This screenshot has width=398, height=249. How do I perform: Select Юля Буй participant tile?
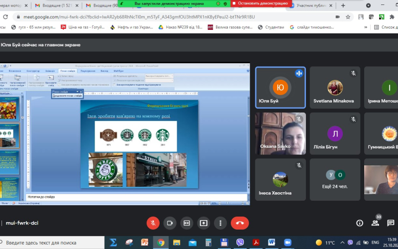[281, 88]
